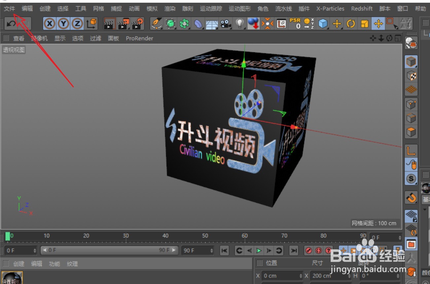Toggle the Y axis lock button
The height and width of the screenshot is (284, 430).
(63, 23)
